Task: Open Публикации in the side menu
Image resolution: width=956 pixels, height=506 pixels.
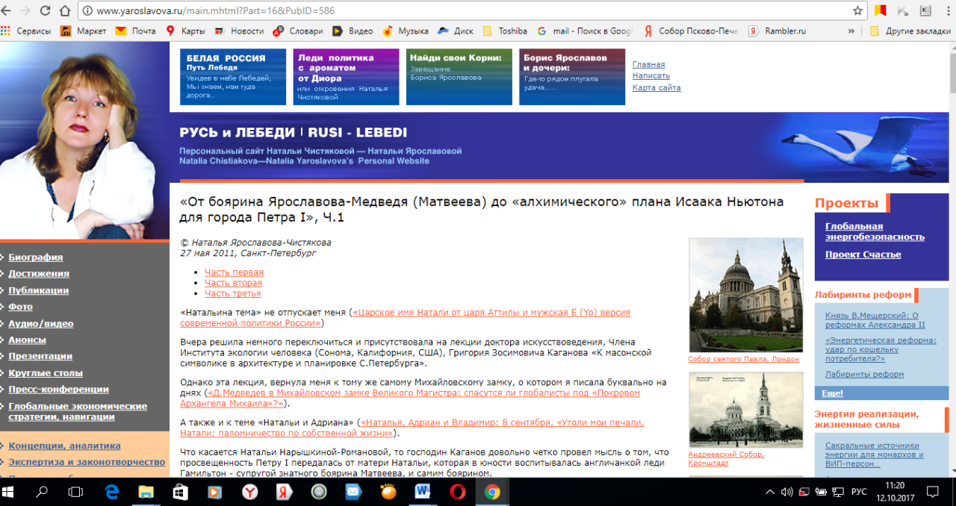Action: pyautogui.click(x=39, y=290)
